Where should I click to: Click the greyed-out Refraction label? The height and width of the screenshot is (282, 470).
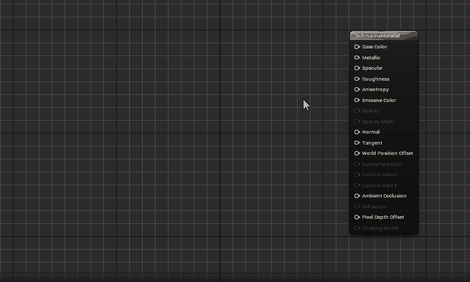click(x=374, y=206)
